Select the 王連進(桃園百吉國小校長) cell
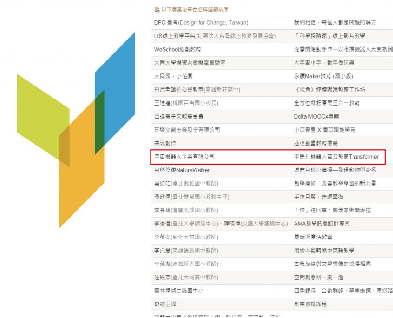Screen dimensions: 393x318 tap(186, 103)
